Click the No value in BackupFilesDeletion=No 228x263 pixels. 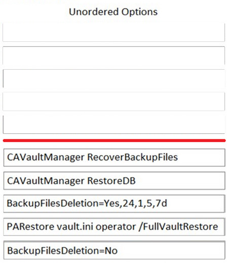[x=111, y=251]
